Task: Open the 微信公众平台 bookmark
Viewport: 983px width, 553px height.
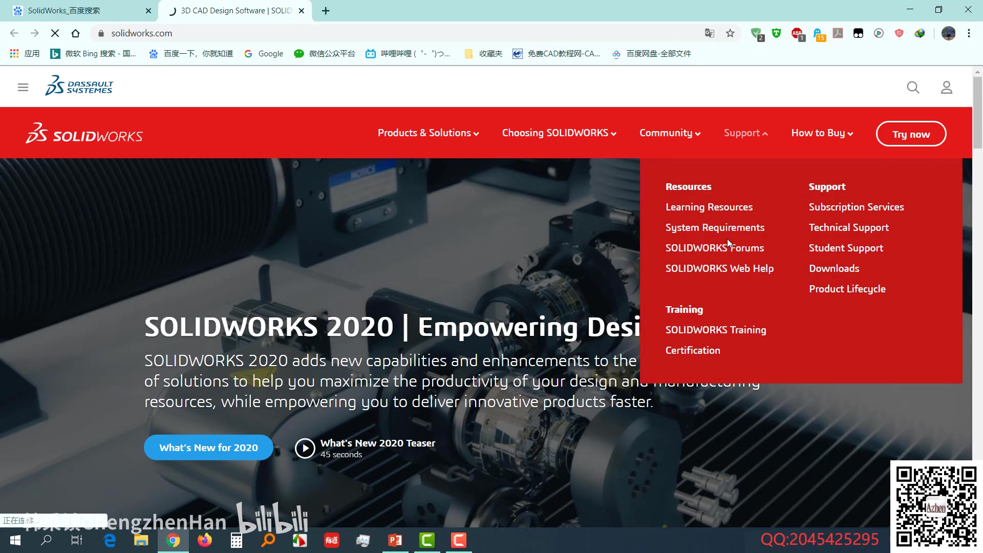Action: [x=325, y=53]
